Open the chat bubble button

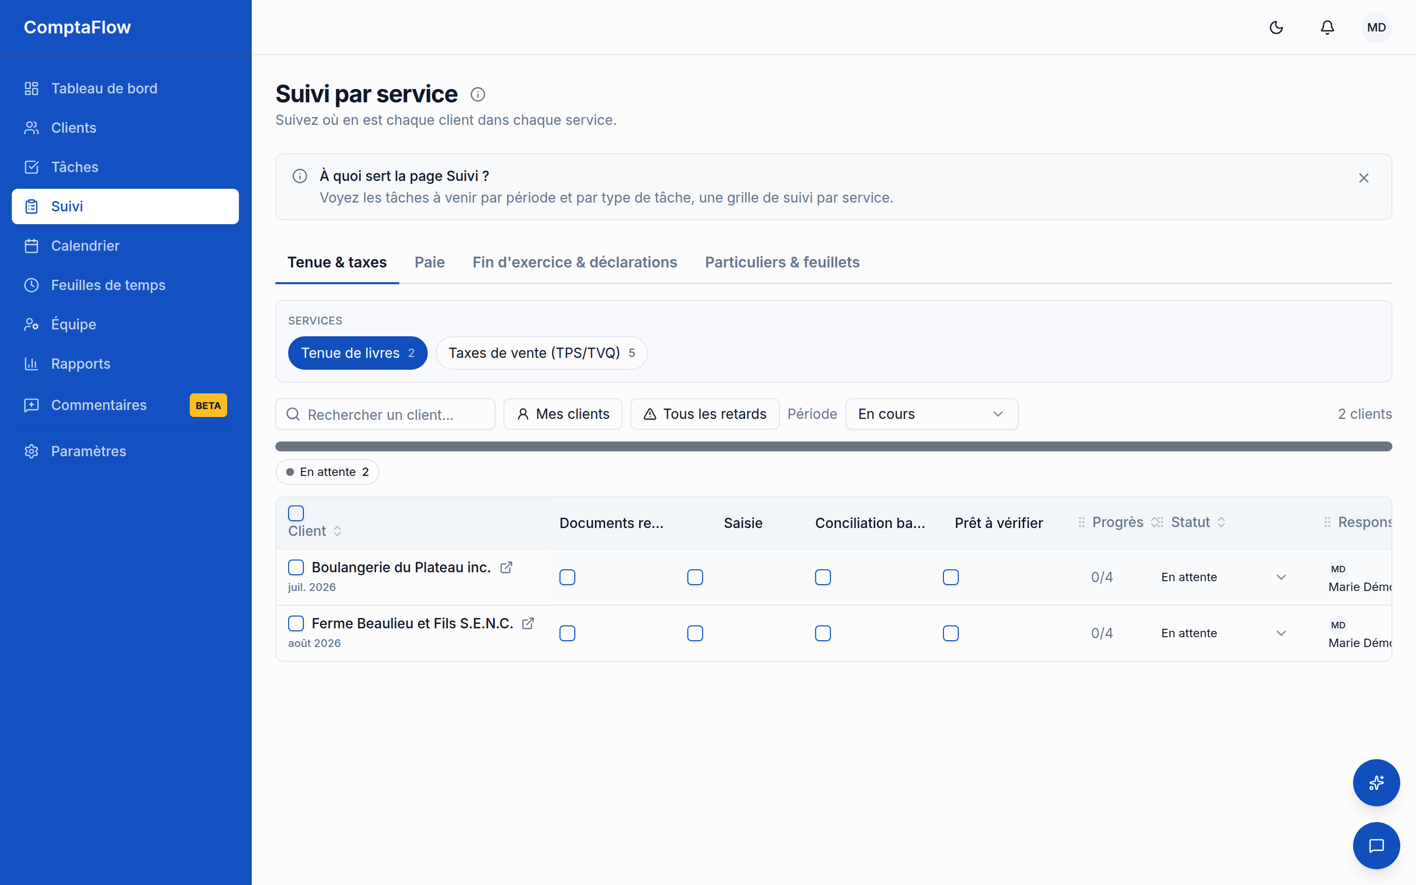tap(1376, 845)
